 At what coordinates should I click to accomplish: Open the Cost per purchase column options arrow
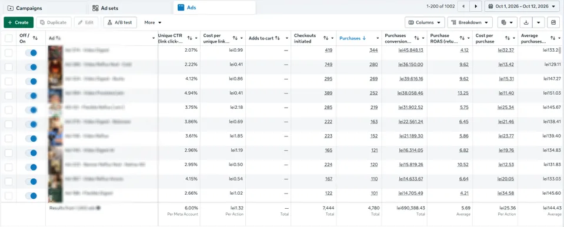[513, 38]
